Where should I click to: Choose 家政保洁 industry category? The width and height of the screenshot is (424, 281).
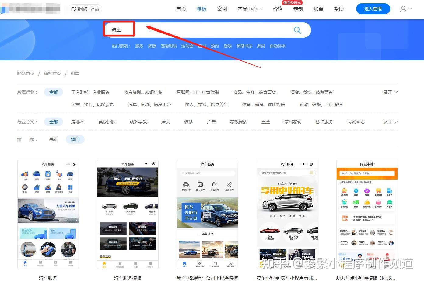click(x=239, y=122)
